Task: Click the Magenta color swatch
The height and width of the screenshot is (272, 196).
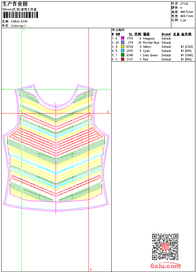Action: click(123, 38)
